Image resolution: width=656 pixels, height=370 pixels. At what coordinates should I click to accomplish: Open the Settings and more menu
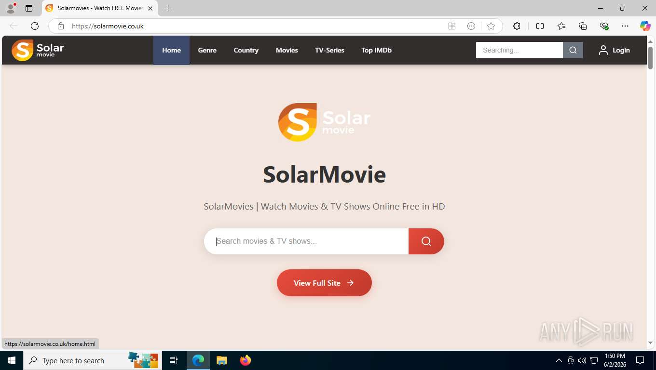tap(625, 26)
